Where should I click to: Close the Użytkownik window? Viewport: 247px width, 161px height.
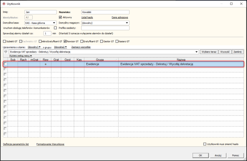(x=241, y=4)
